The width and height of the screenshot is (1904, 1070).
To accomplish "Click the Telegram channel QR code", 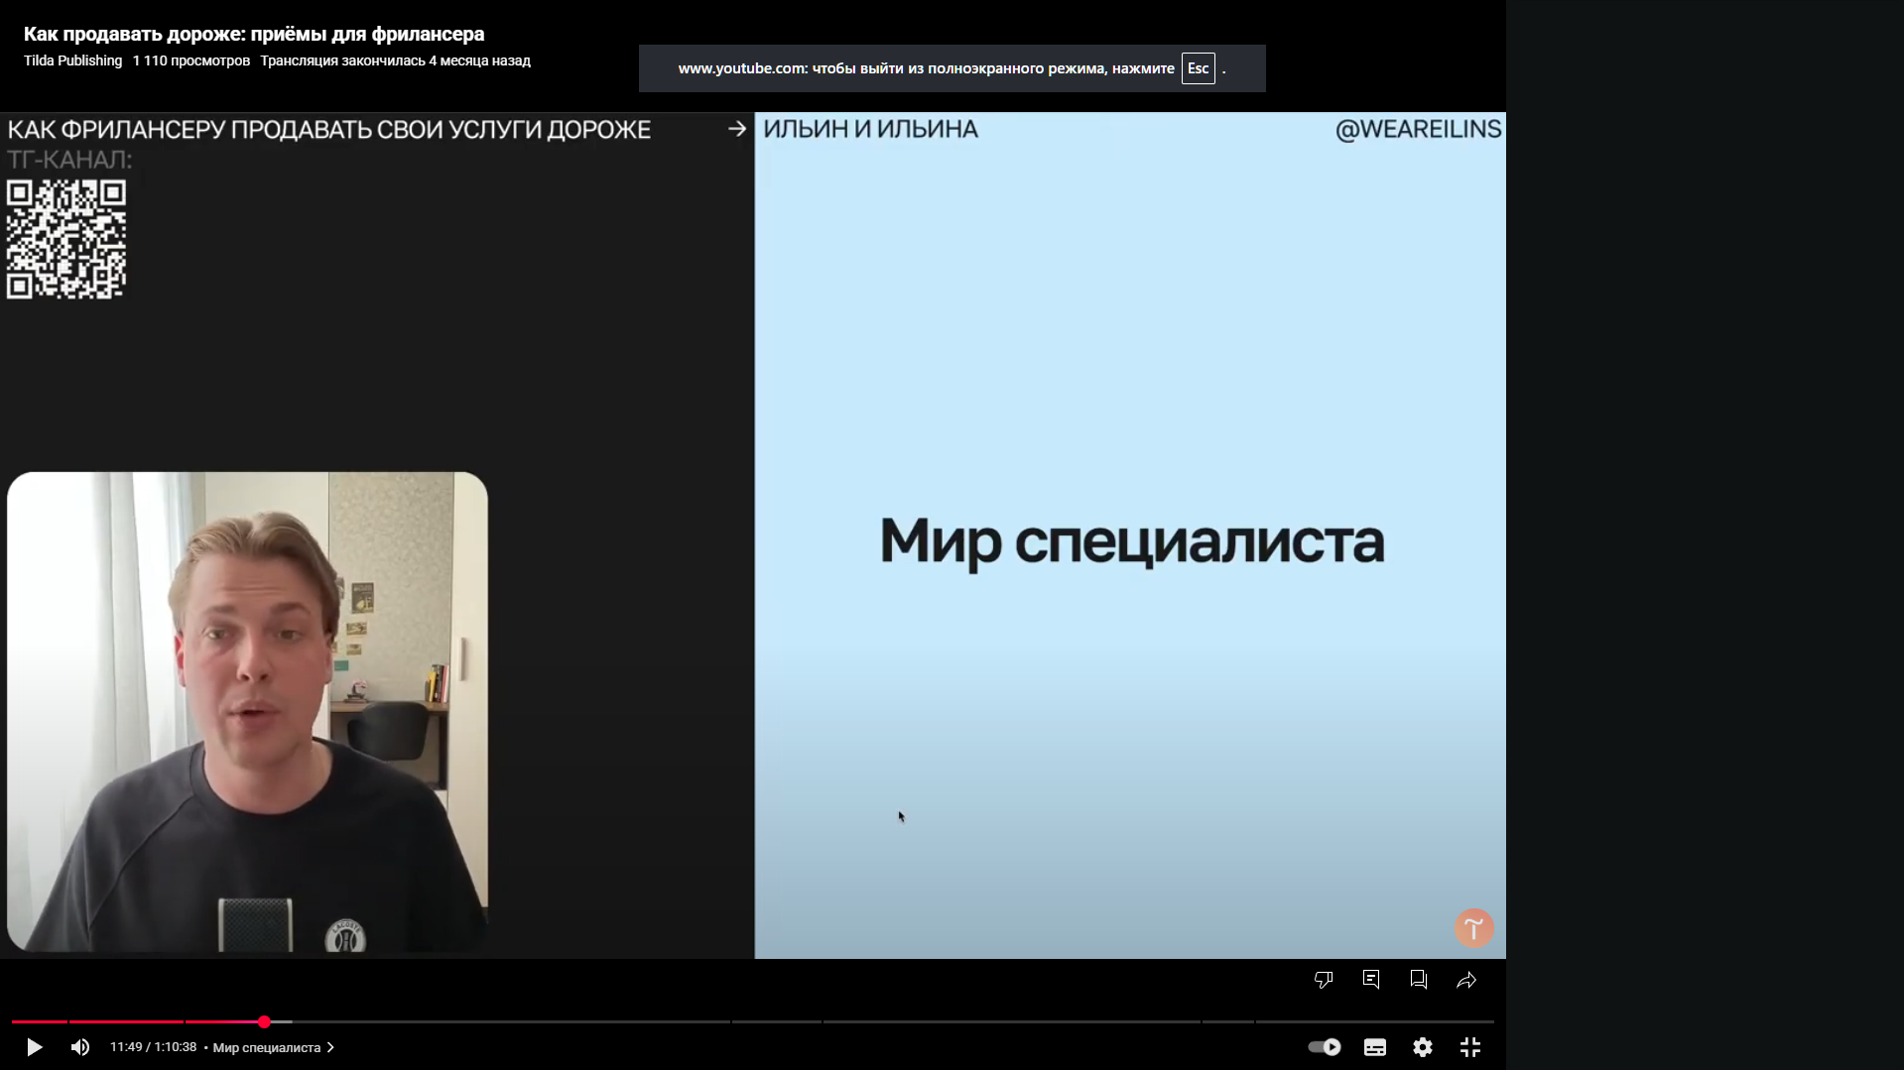I will [66, 239].
